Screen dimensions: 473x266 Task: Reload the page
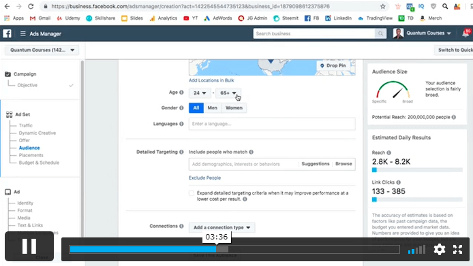point(31,6)
